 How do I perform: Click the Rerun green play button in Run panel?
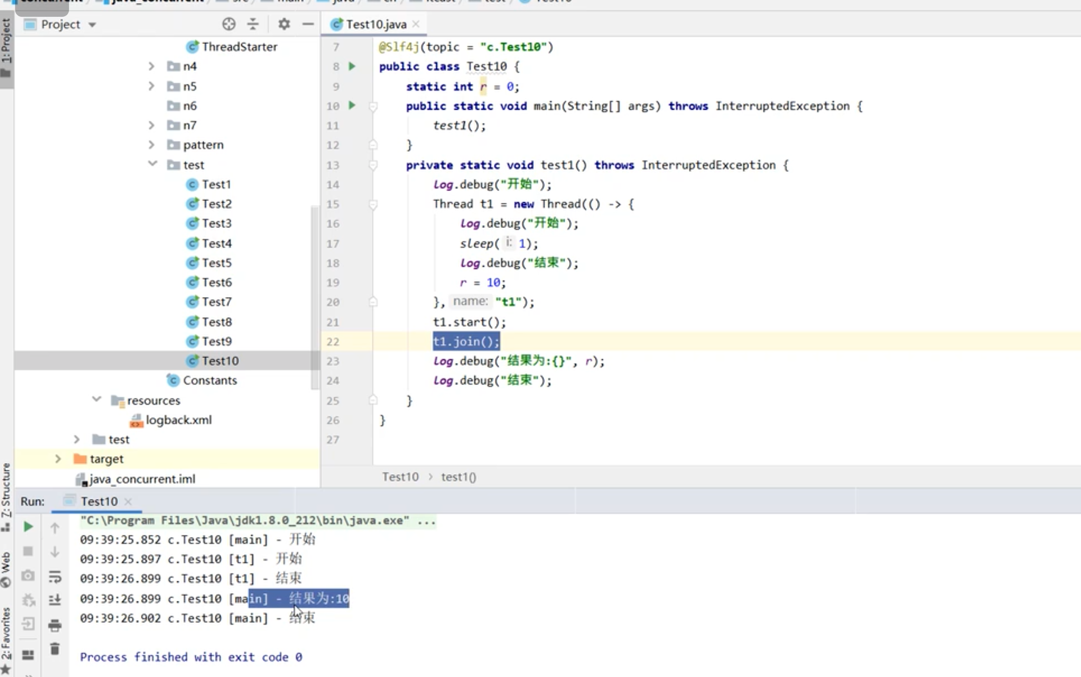(x=28, y=527)
